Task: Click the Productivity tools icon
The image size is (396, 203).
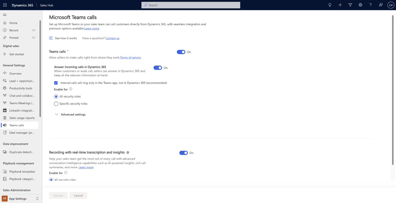Action: coord(5,88)
